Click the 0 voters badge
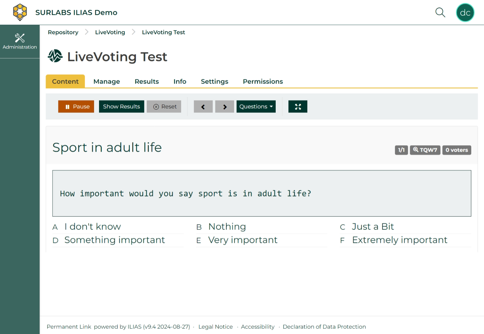The image size is (484, 334). pos(457,150)
